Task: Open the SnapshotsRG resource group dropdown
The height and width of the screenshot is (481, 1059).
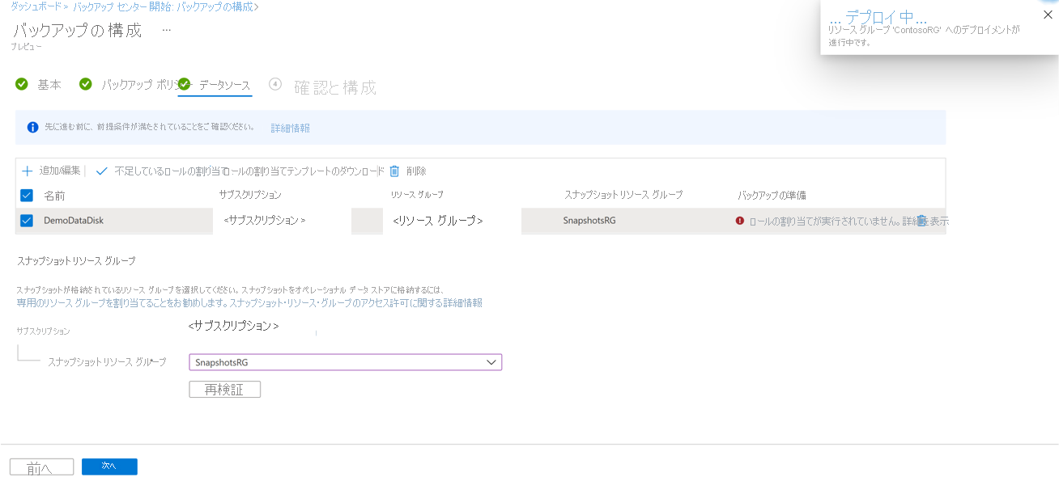Action: click(x=346, y=362)
